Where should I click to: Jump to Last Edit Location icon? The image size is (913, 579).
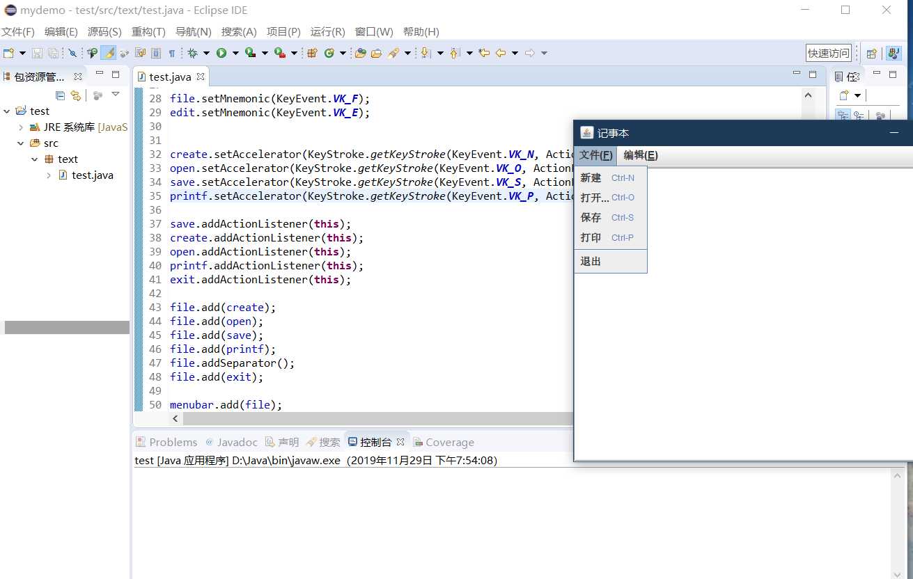[x=484, y=53]
